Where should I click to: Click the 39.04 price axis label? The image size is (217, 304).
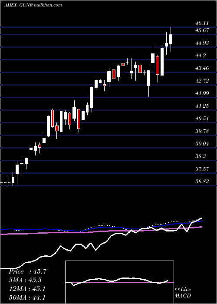point(202,144)
